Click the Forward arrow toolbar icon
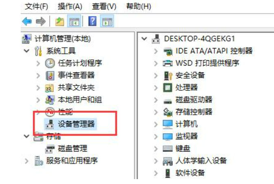The image size is (274, 184). pyautogui.click(x=41, y=22)
